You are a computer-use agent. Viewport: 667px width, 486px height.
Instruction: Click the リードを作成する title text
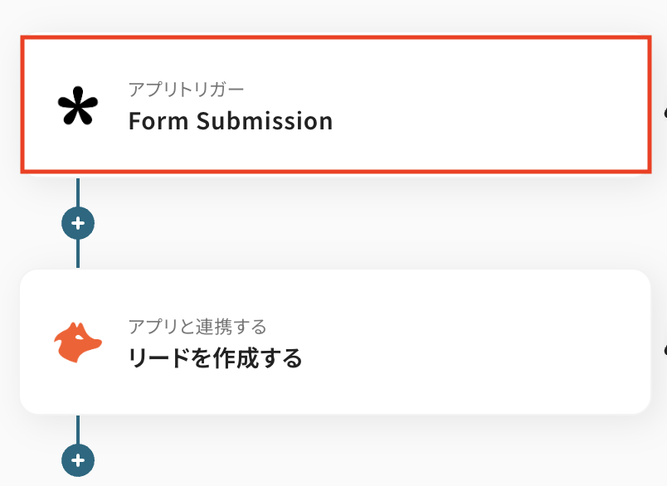point(215,358)
